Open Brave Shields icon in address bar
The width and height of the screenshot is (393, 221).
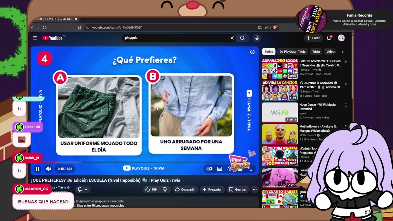coord(275,28)
